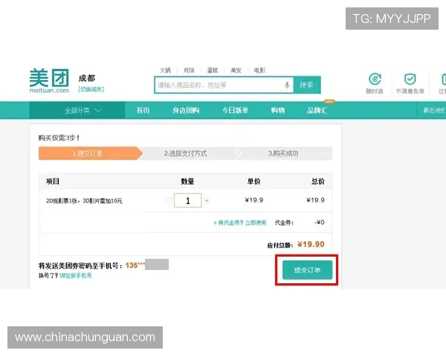This screenshot has height=356, width=446.
Task: Open the 身边团购 nearby deals tab
Action: [186, 111]
